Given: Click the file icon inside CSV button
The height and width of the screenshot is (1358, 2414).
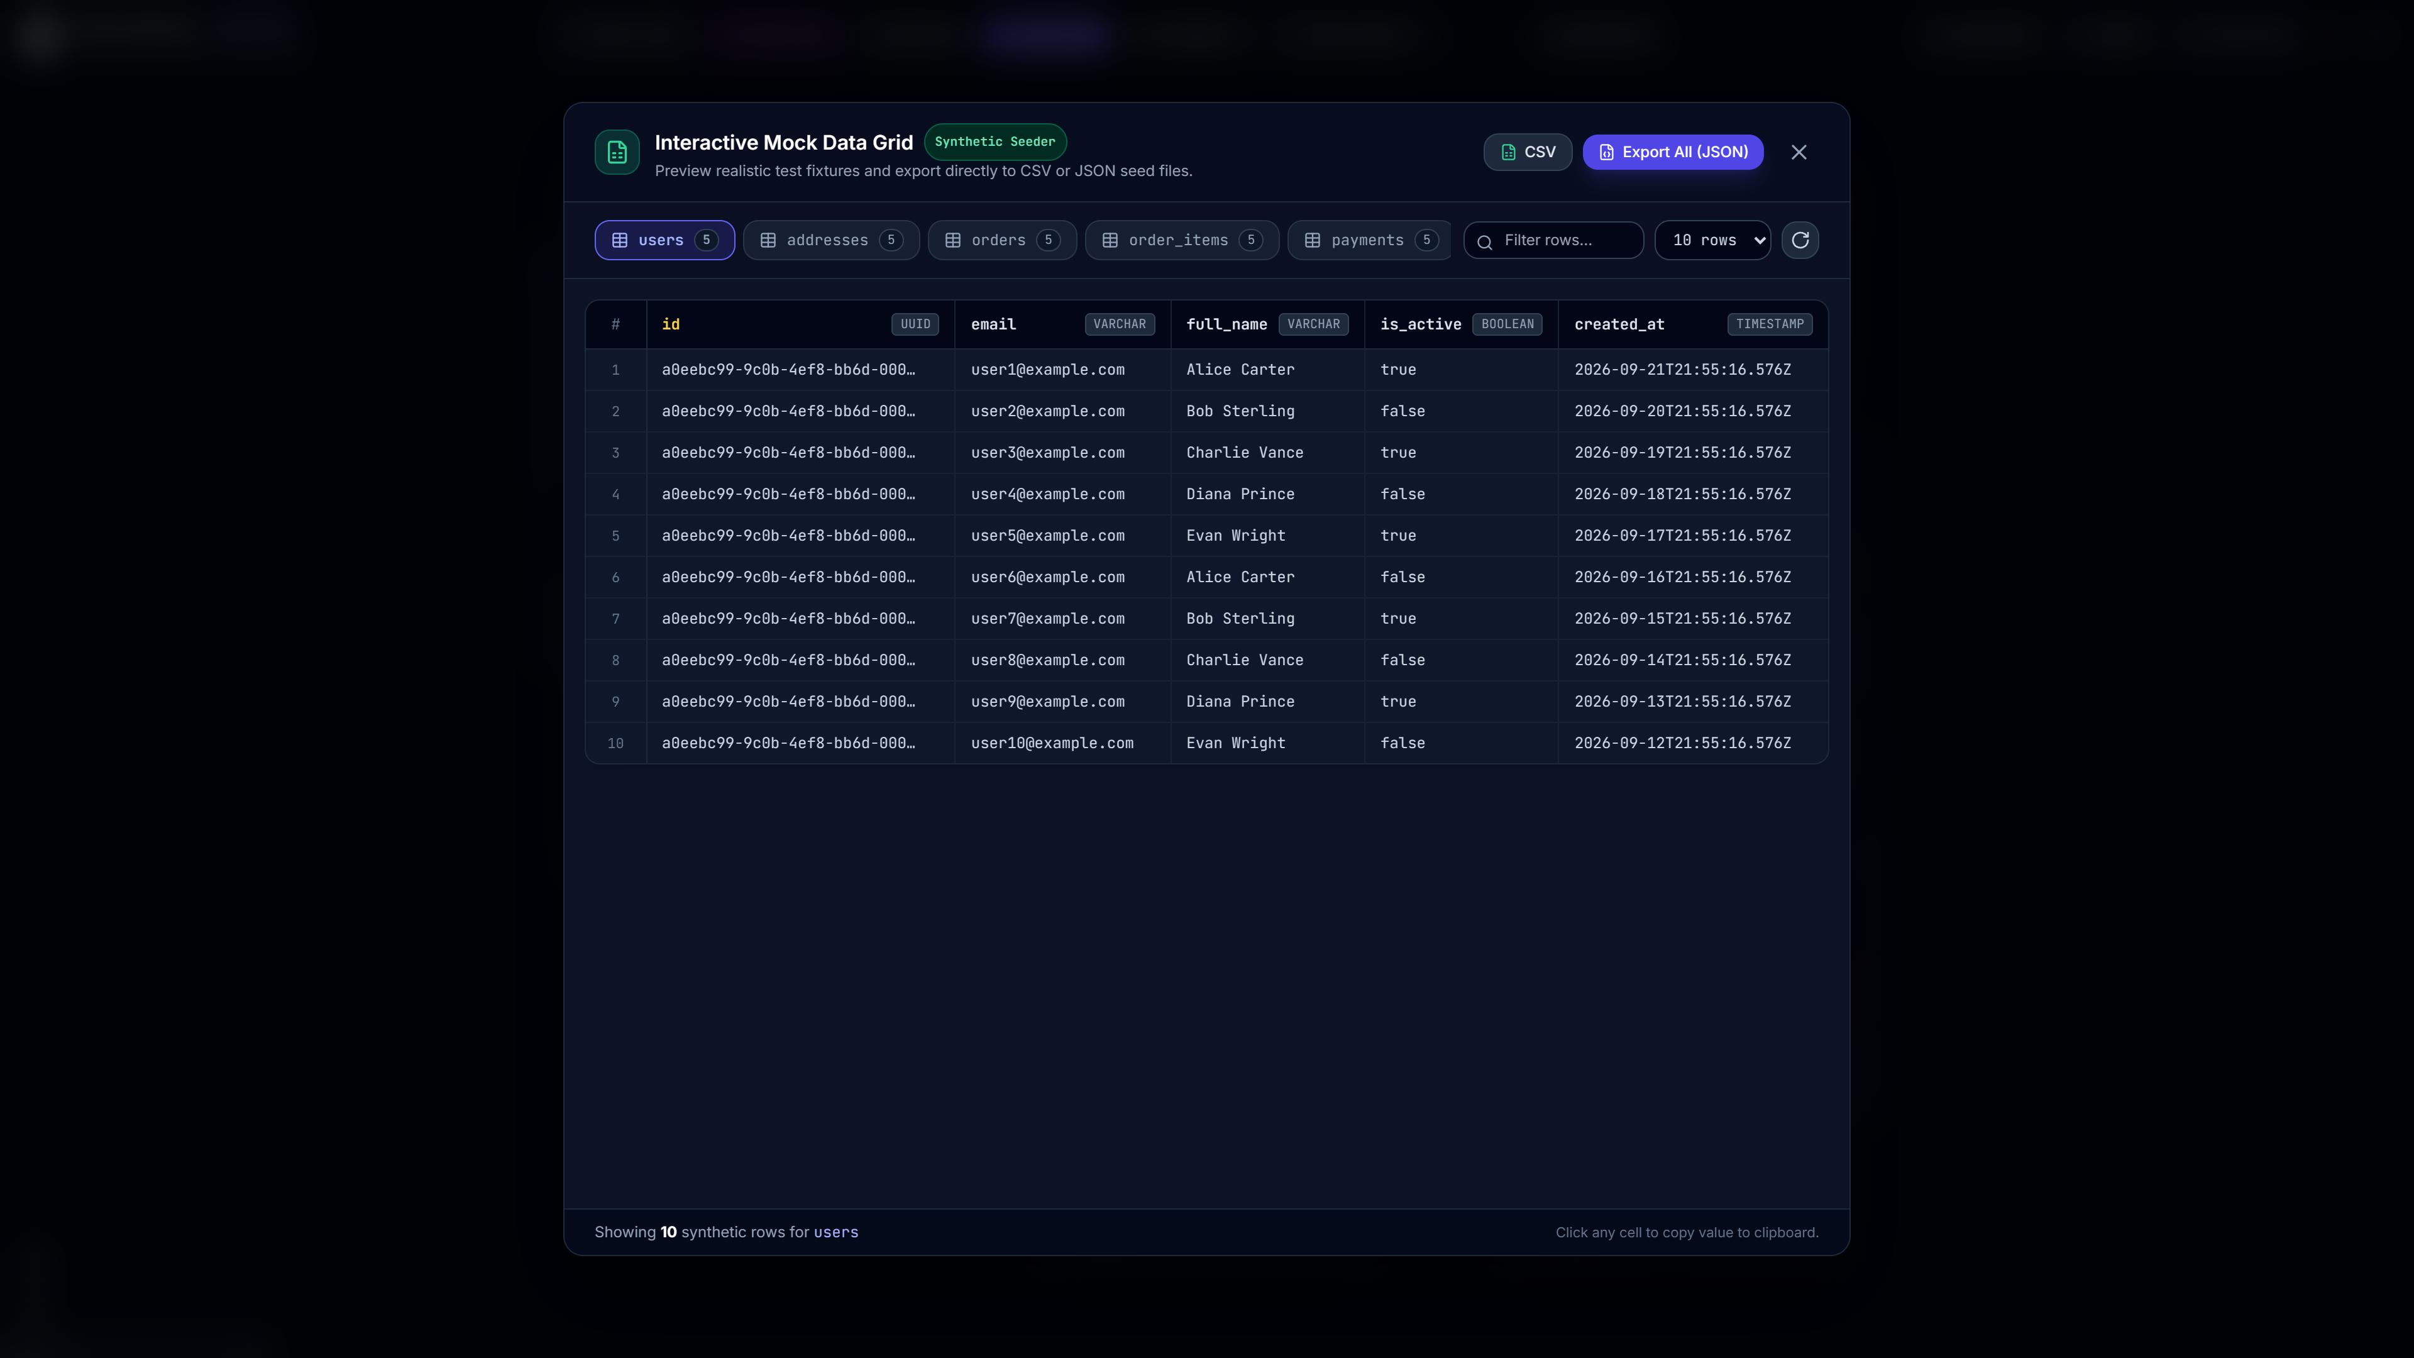Looking at the screenshot, I should pos(1508,152).
